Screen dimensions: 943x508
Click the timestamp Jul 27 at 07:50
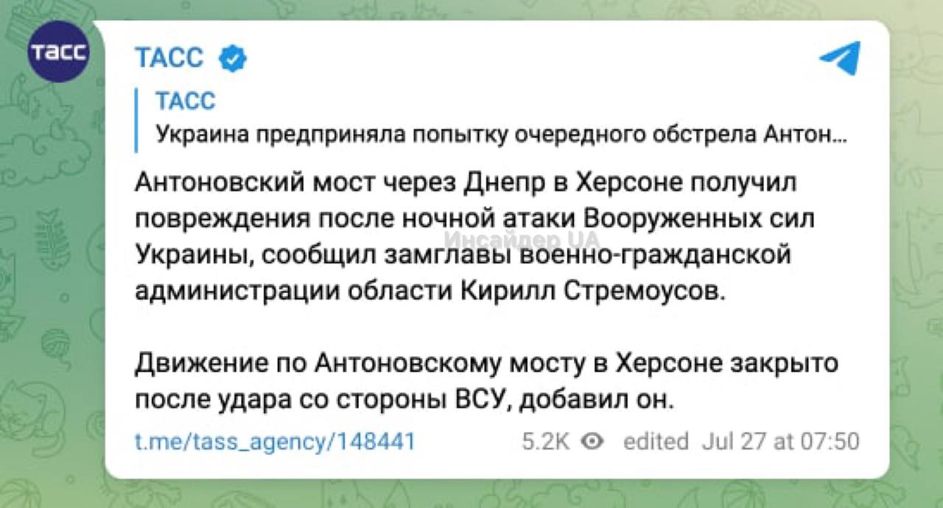[780, 441]
